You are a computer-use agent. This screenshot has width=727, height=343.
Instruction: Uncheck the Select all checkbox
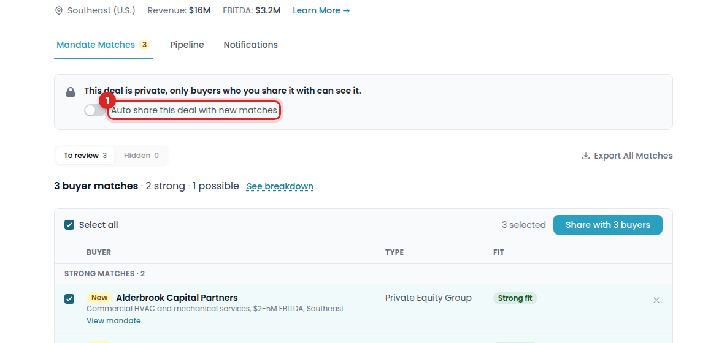click(69, 225)
